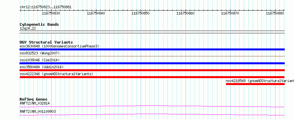Click the 12q24.22 cytogenetic band bar
294x119 pixels.
(x=152, y=32)
